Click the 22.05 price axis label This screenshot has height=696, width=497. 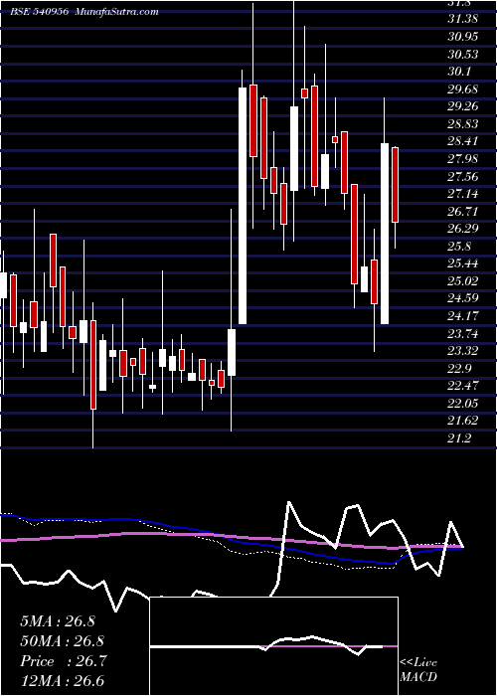[x=463, y=404]
